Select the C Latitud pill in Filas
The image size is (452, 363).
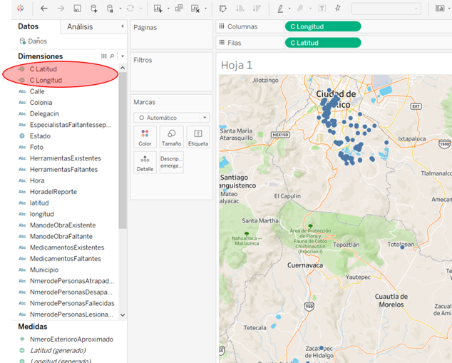323,43
